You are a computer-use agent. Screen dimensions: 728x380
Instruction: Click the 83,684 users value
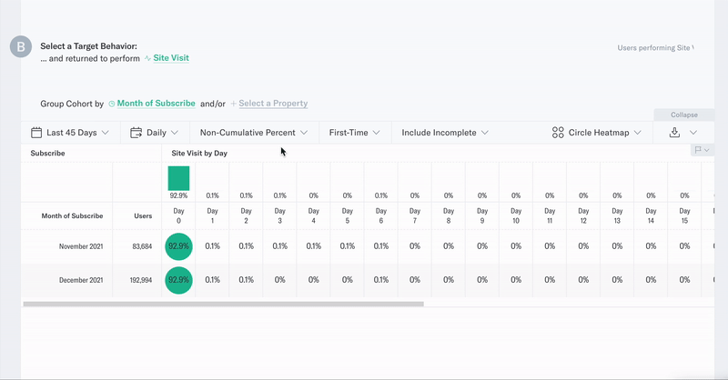point(142,246)
